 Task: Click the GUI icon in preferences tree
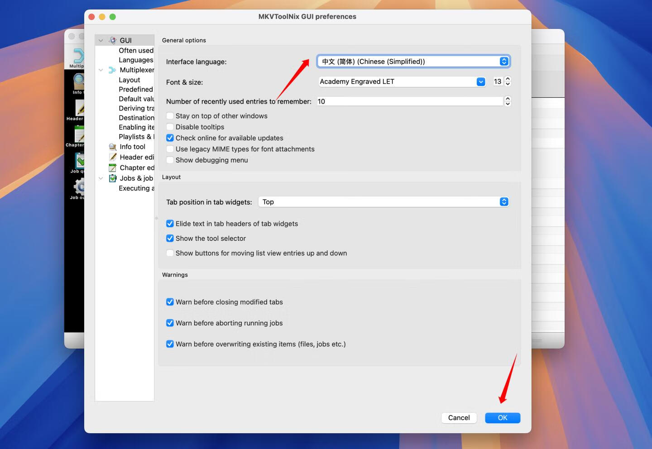tap(113, 40)
